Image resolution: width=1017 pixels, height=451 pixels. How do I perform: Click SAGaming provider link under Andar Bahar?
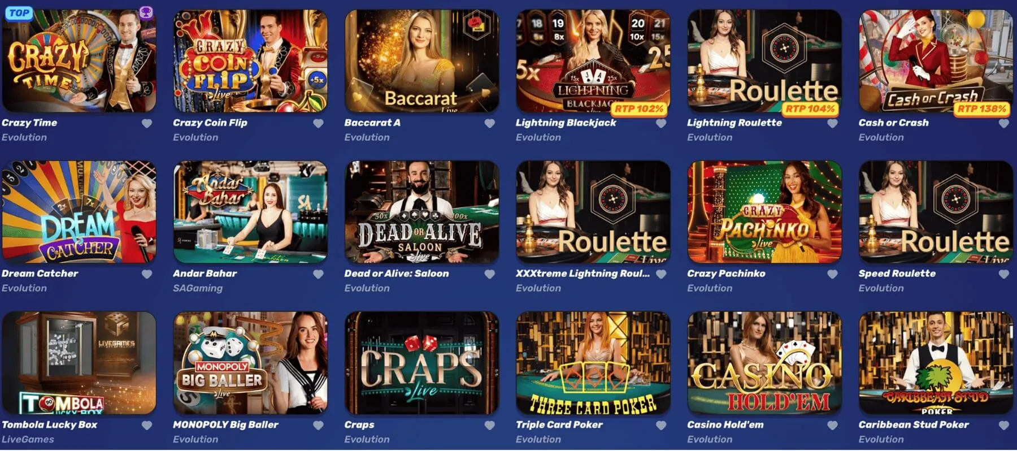(198, 288)
